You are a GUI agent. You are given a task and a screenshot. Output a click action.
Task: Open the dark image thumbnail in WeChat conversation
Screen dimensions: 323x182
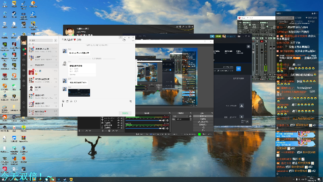tap(79, 93)
